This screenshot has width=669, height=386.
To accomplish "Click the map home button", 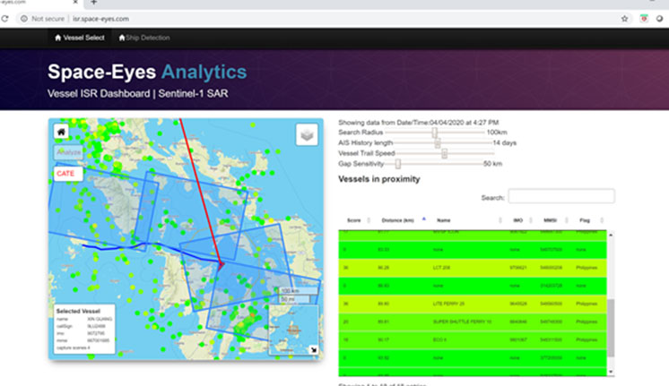I will [61, 132].
